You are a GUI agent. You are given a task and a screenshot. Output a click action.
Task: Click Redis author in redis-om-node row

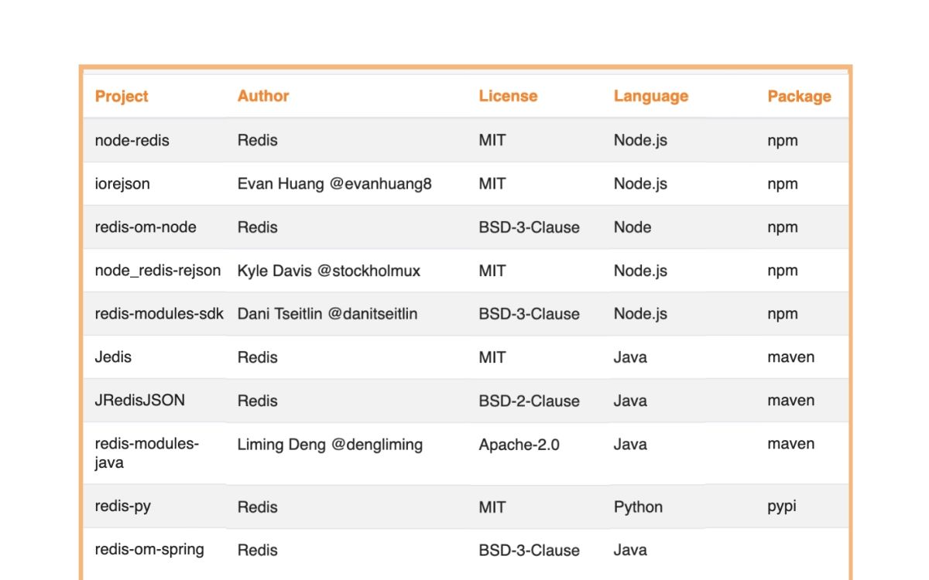tap(258, 227)
